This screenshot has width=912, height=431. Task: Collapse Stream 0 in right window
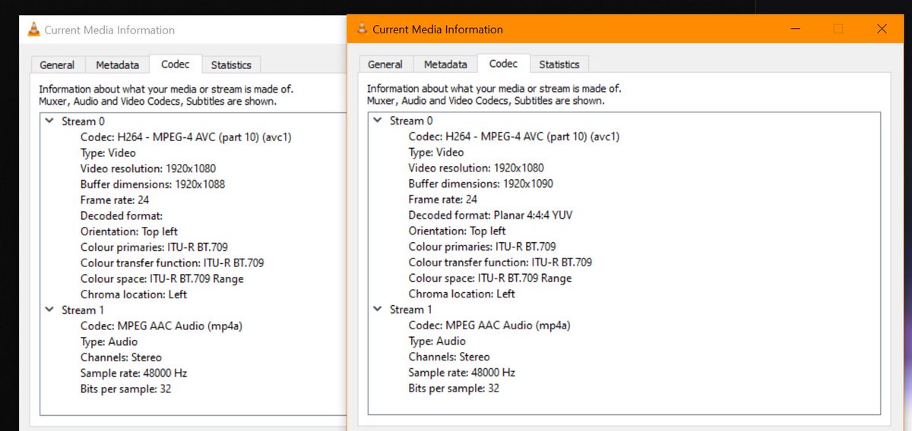click(x=378, y=120)
